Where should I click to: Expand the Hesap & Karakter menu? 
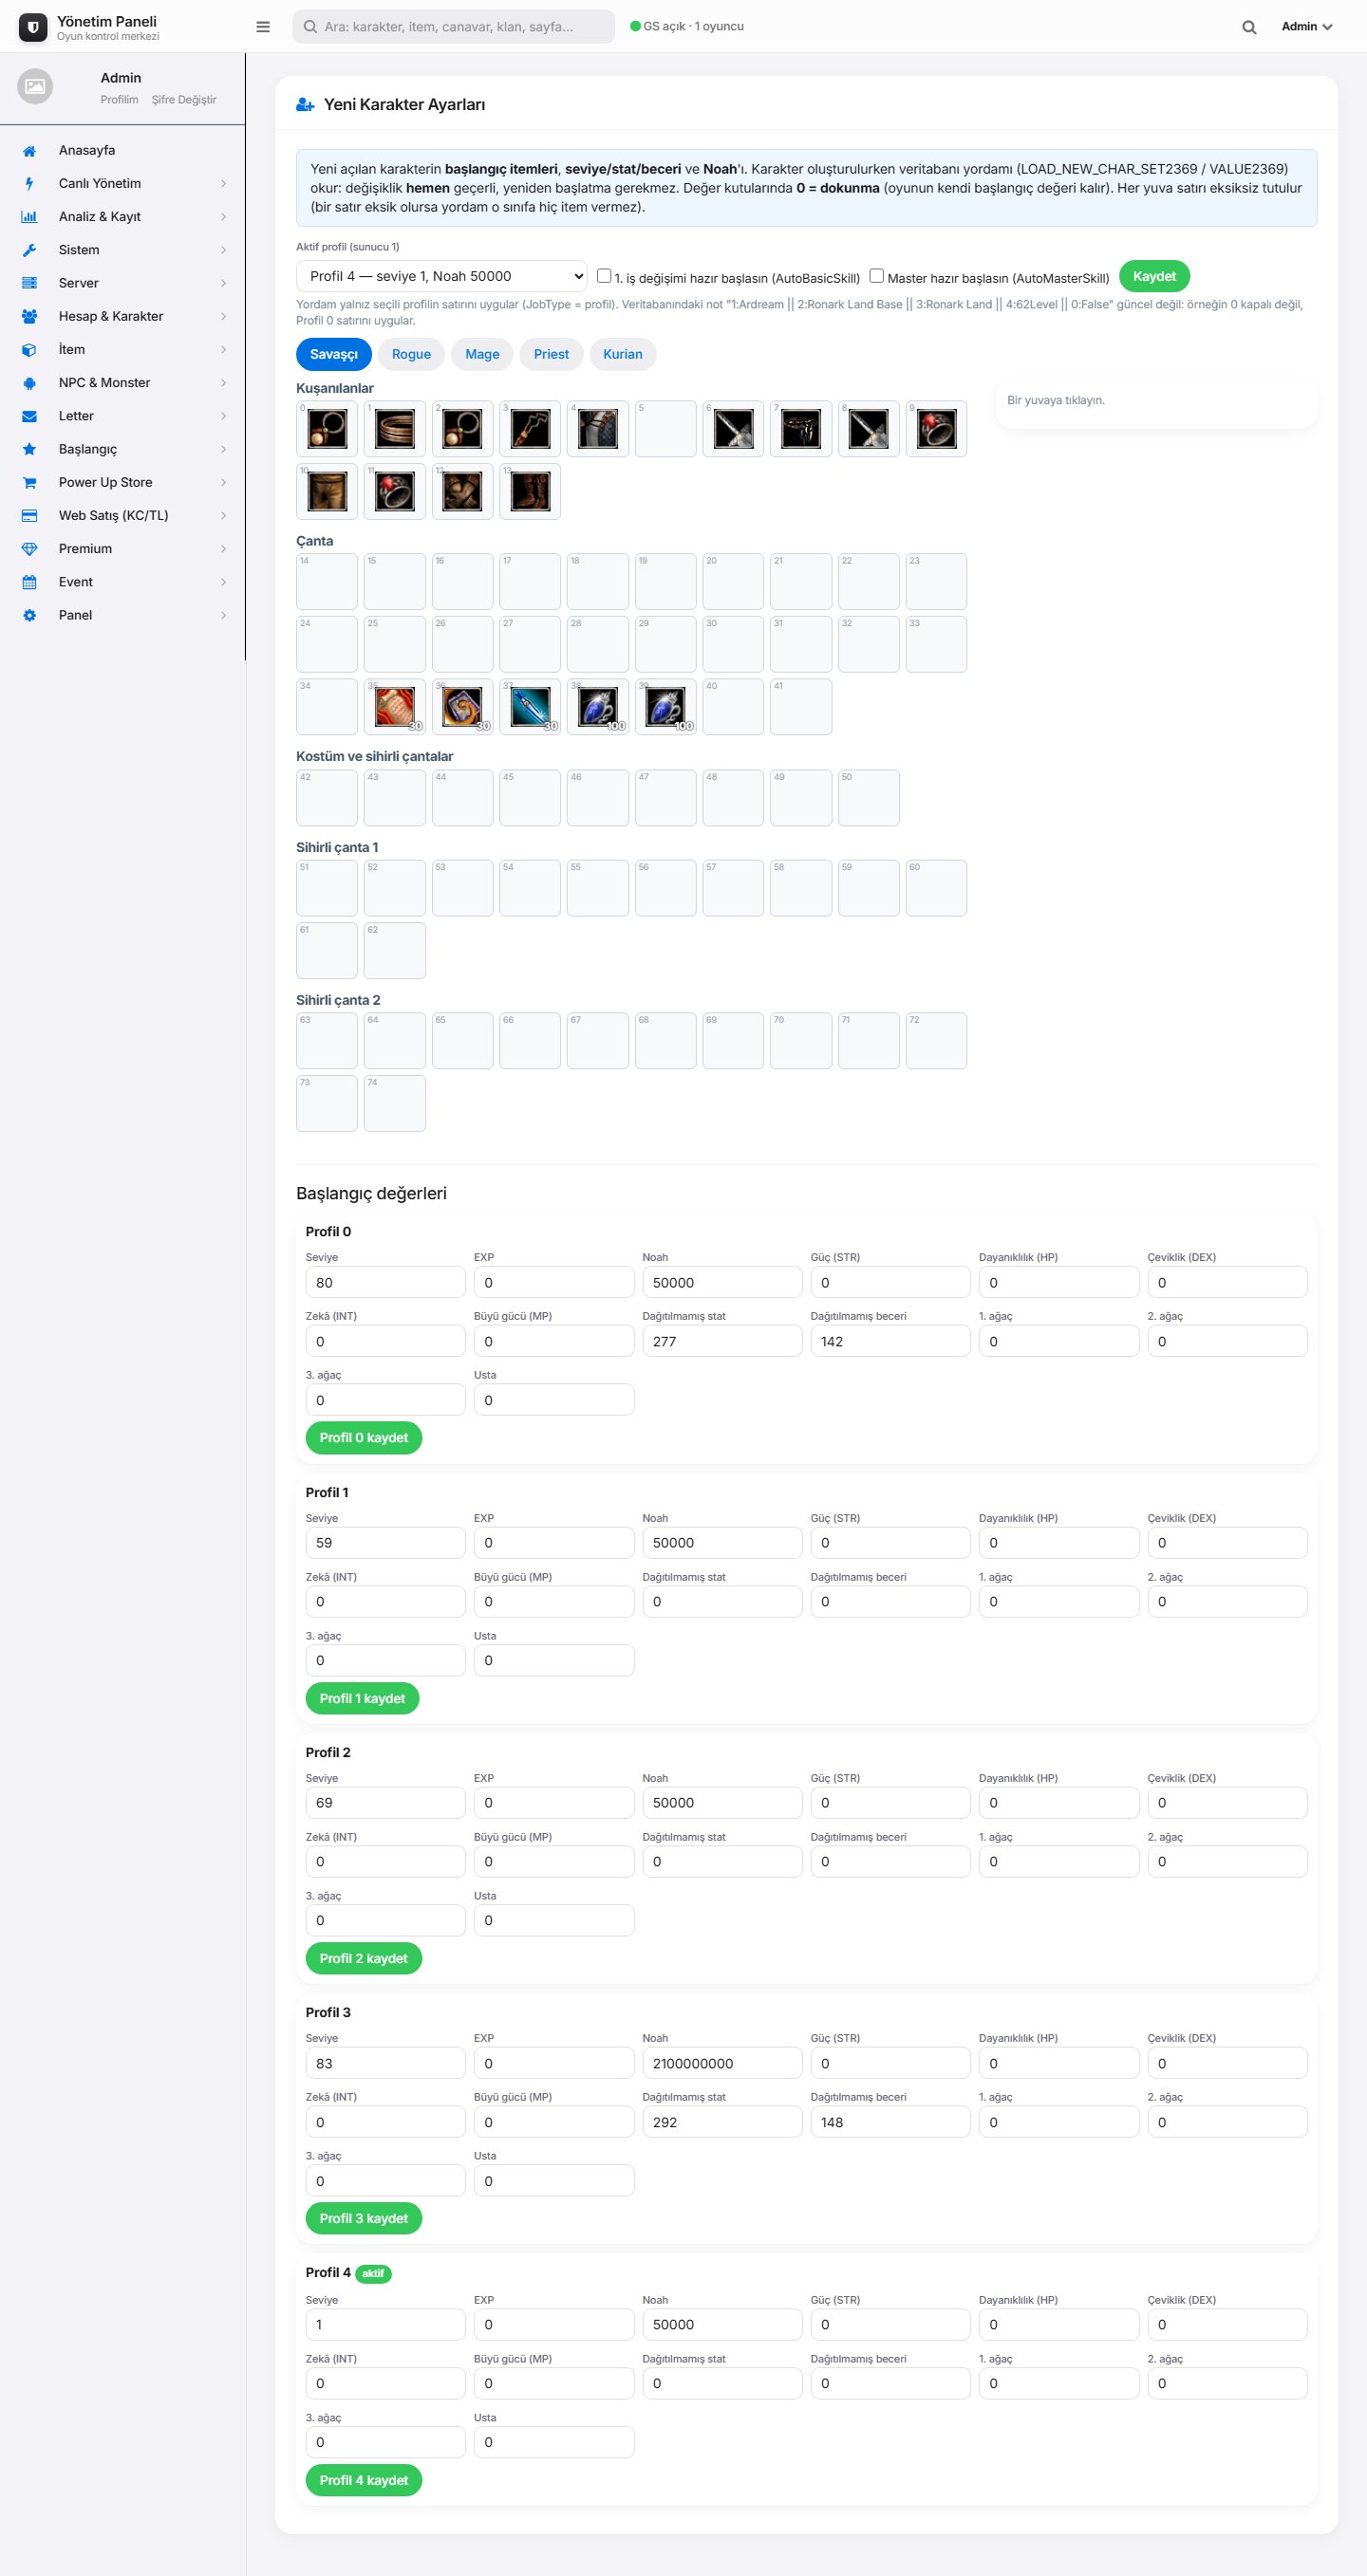click(x=122, y=316)
